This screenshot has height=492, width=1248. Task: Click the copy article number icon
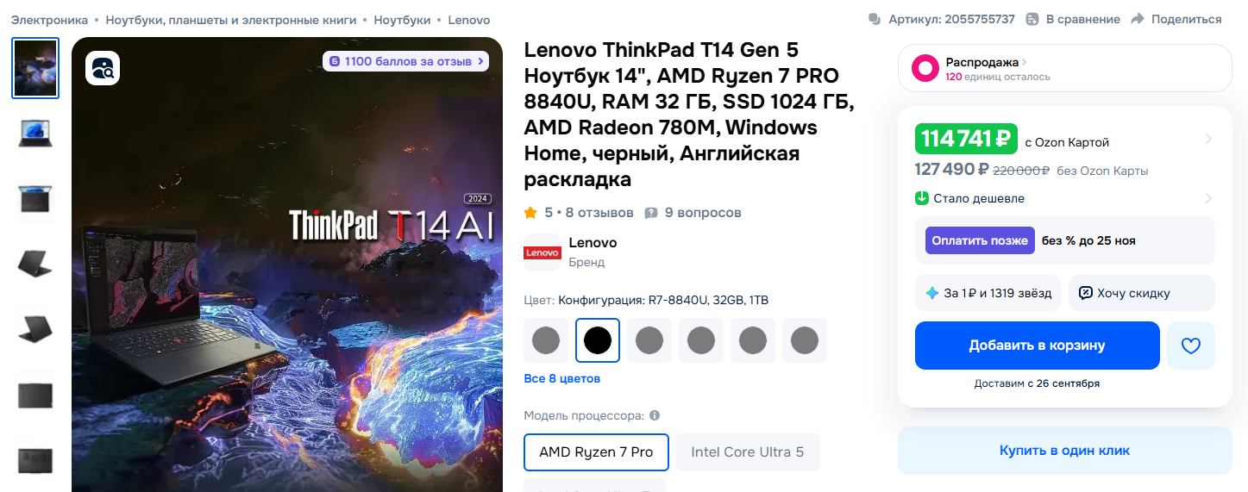(875, 19)
